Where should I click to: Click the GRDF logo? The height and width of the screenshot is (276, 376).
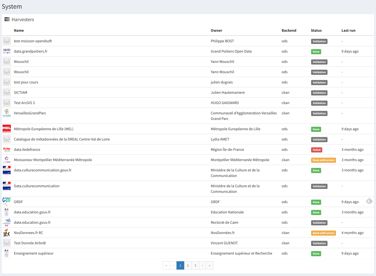pos(7,202)
